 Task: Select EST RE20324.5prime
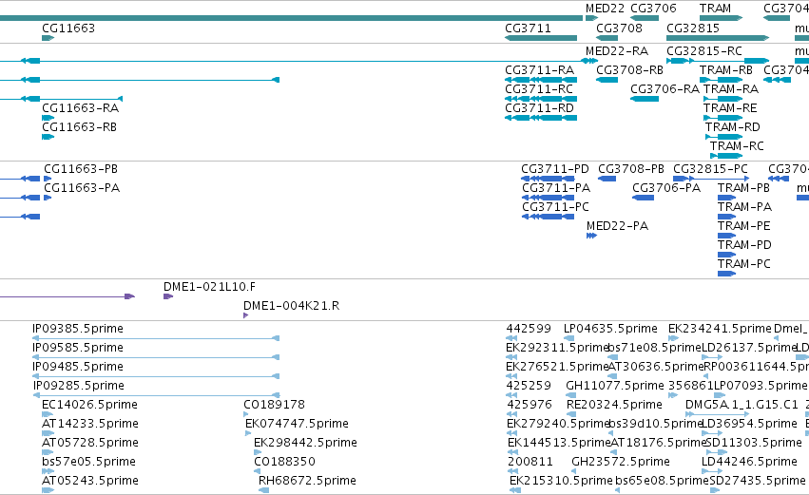pos(614,406)
